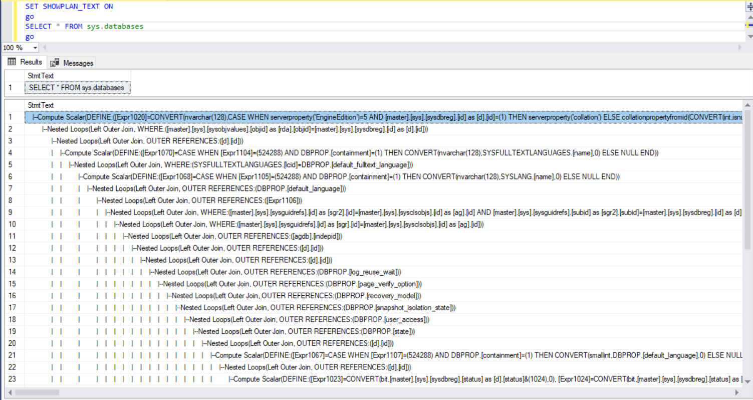This screenshot has height=400, width=753.
Task: Click the horizontal scroll left arrow beside zoom control
Action: [x=44, y=47]
